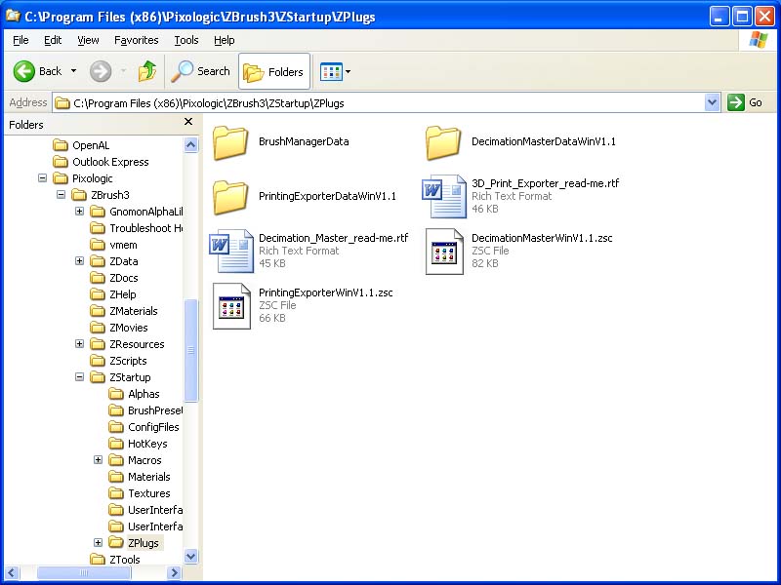781x585 pixels.
Task: Select the DecimationMasterWinV1.1.zsc file icon
Action: [444, 252]
